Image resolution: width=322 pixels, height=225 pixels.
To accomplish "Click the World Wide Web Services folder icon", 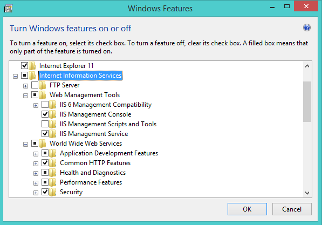I will tap(43, 144).
